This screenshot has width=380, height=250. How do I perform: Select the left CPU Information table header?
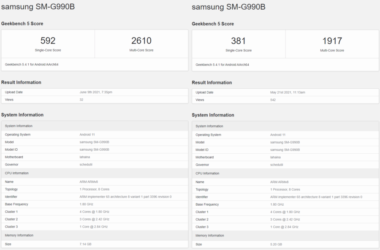(16, 173)
